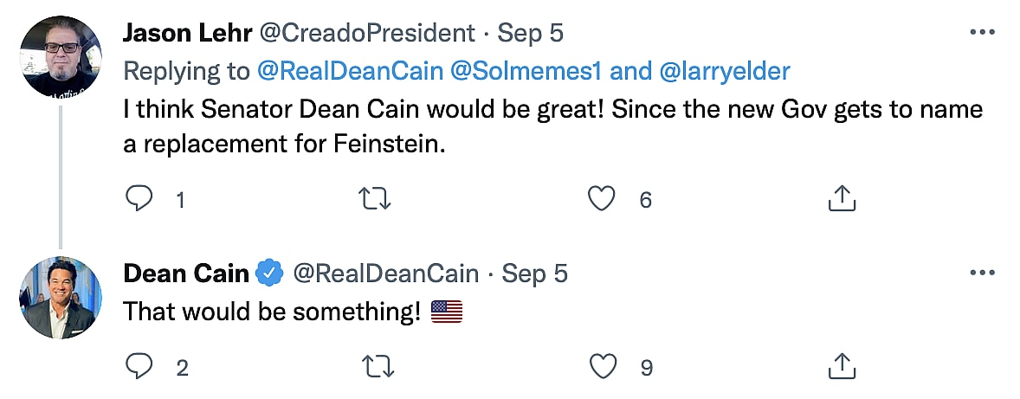Open Dean Cain's profile picture
Image resolution: width=1020 pixels, height=399 pixels.
click(x=60, y=296)
